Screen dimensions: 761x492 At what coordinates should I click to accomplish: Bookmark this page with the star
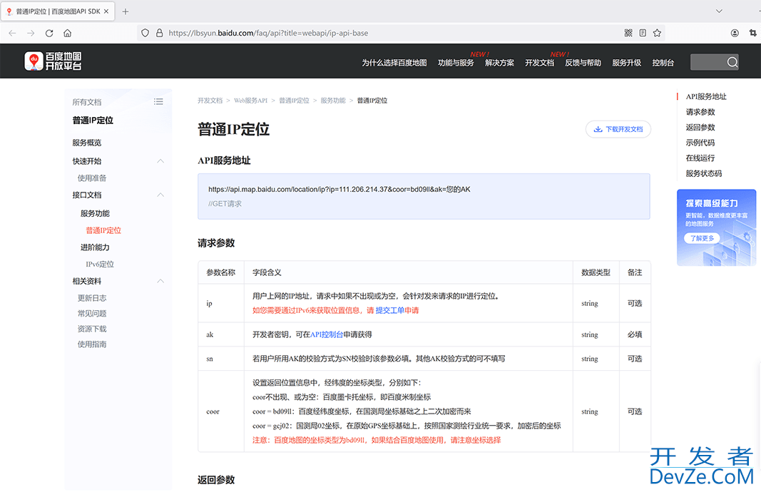[x=657, y=33]
